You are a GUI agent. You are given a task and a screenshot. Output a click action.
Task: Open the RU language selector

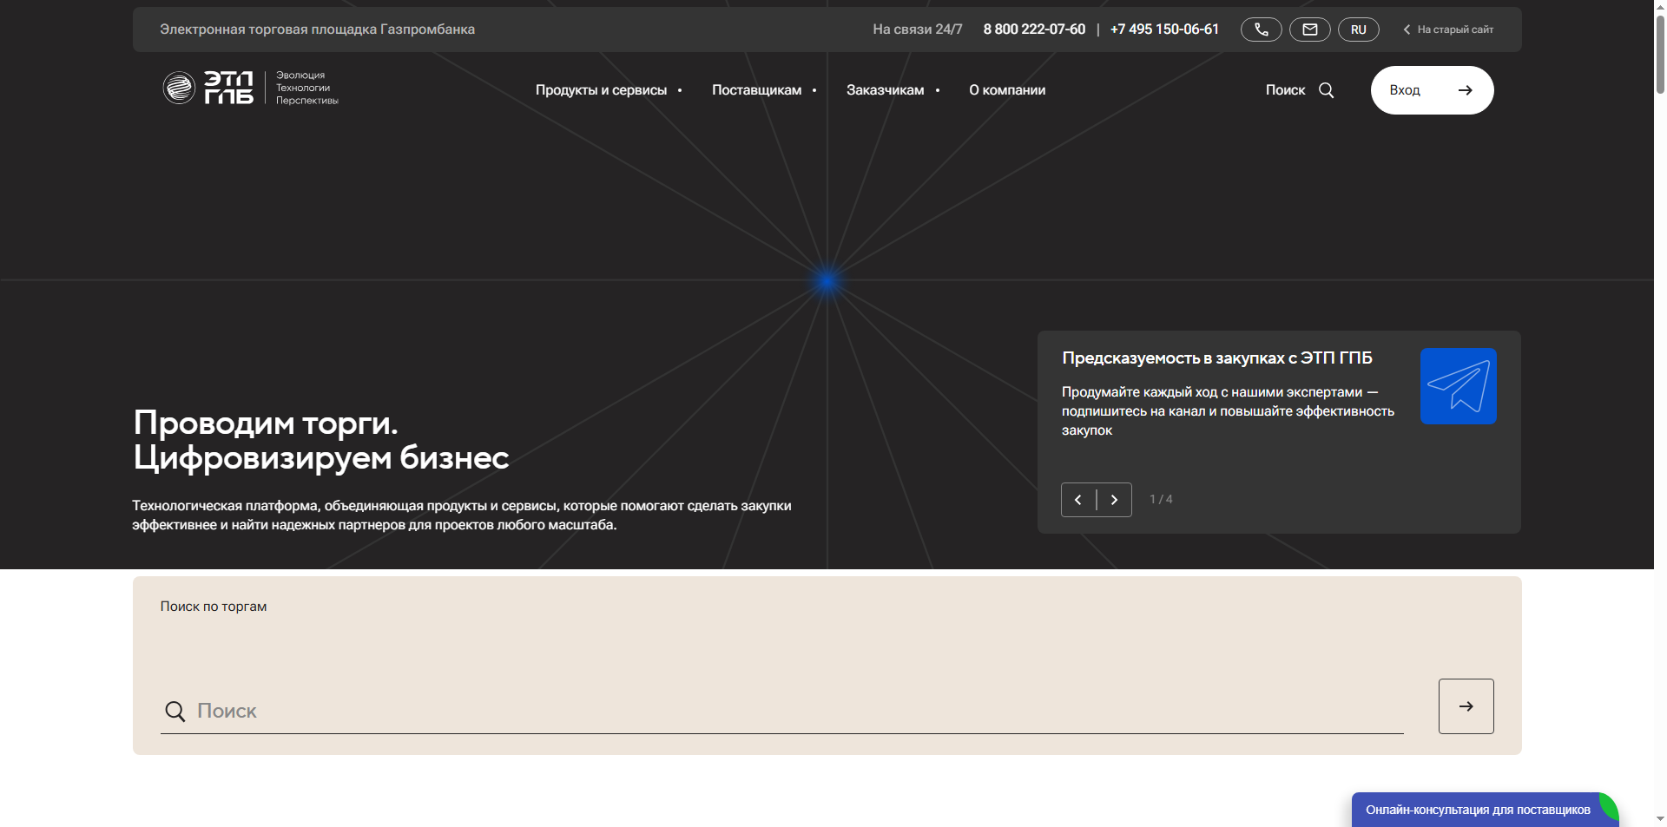[1358, 30]
